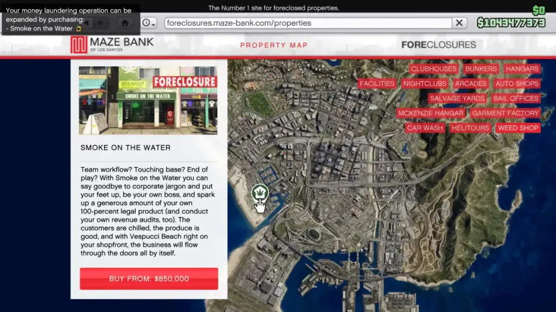Filter map by Arcades

coord(471,84)
